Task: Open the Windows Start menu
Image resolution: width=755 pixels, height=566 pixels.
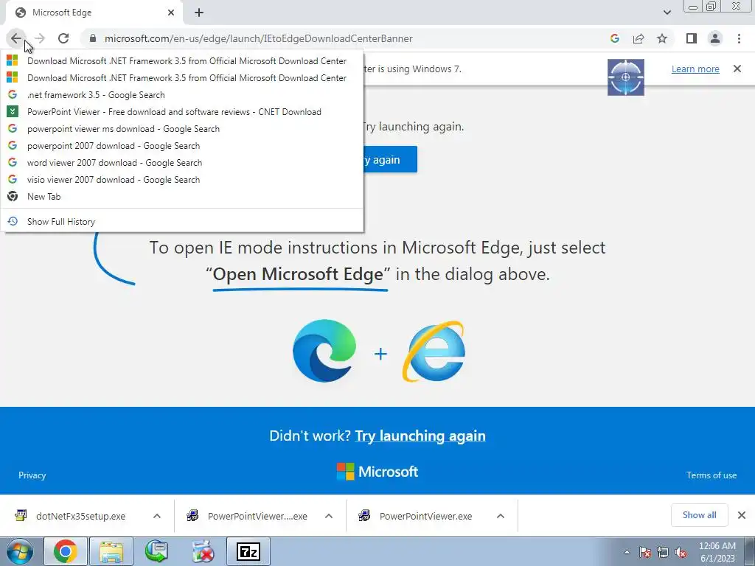Action: pyautogui.click(x=20, y=551)
